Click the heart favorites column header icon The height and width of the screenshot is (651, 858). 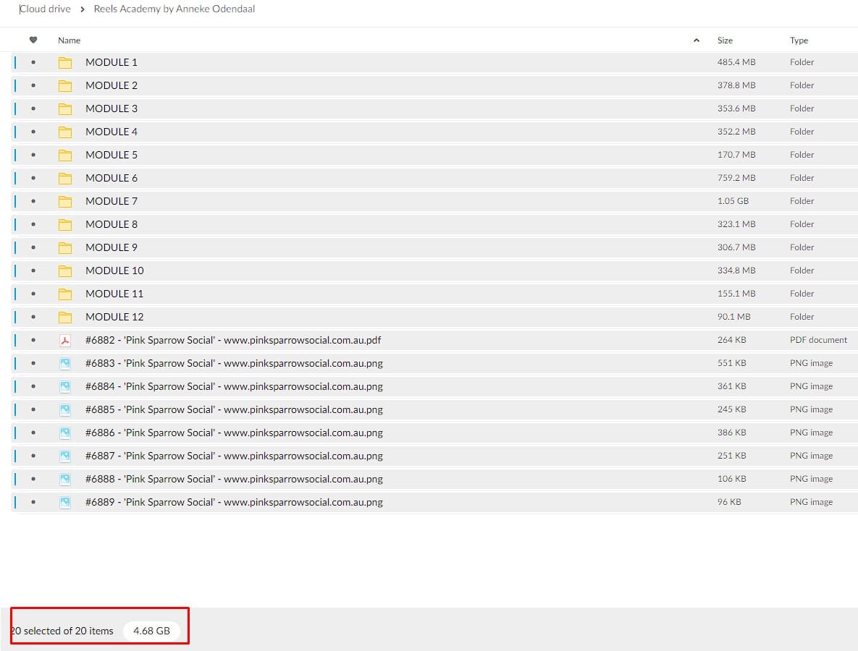click(x=33, y=41)
